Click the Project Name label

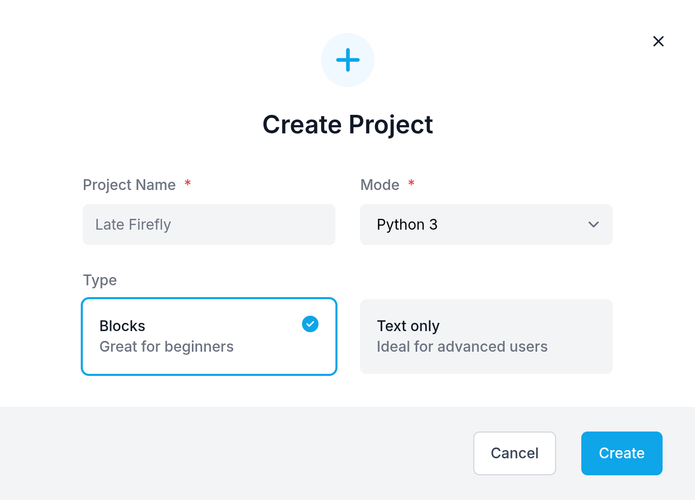click(x=129, y=185)
